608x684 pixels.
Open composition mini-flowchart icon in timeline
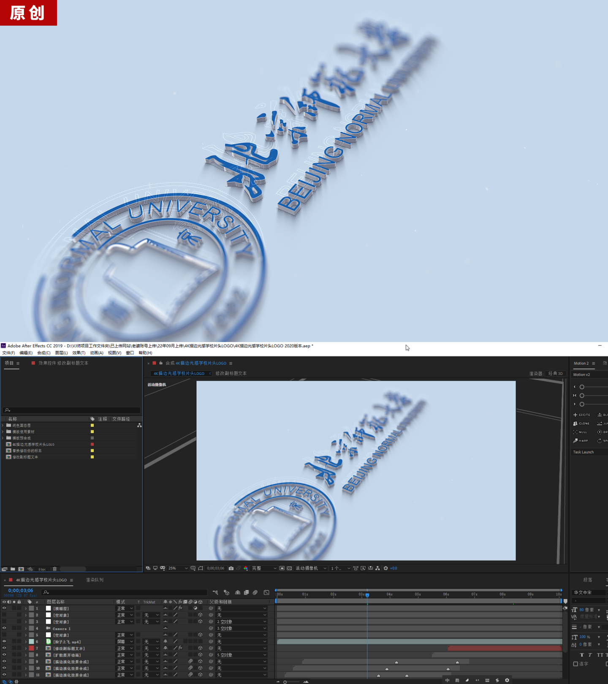coord(215,592)
